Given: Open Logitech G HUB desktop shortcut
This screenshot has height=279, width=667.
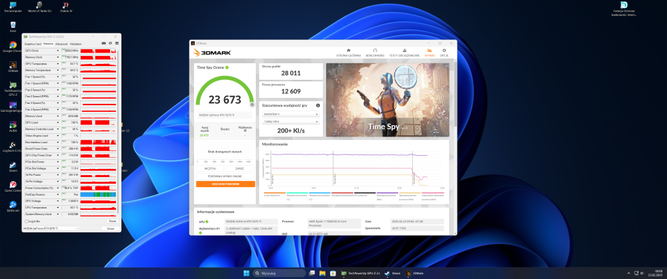Looking at the screenshot, I should 13,146.
